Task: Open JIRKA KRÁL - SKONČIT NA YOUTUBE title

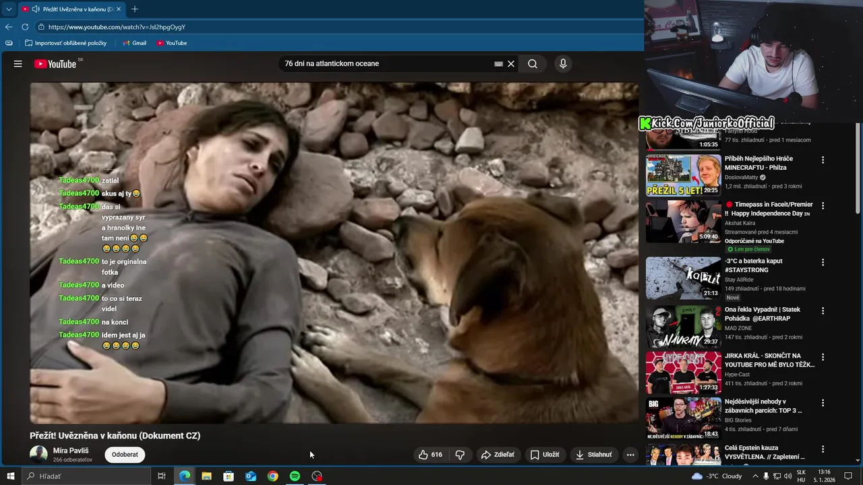Action: point(769,360)
